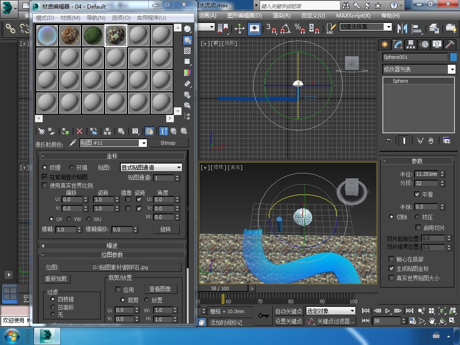The width and height of the screenshot is (460, 345).
Task: Select the 环境 radio button
Action: tap(71, 167)
